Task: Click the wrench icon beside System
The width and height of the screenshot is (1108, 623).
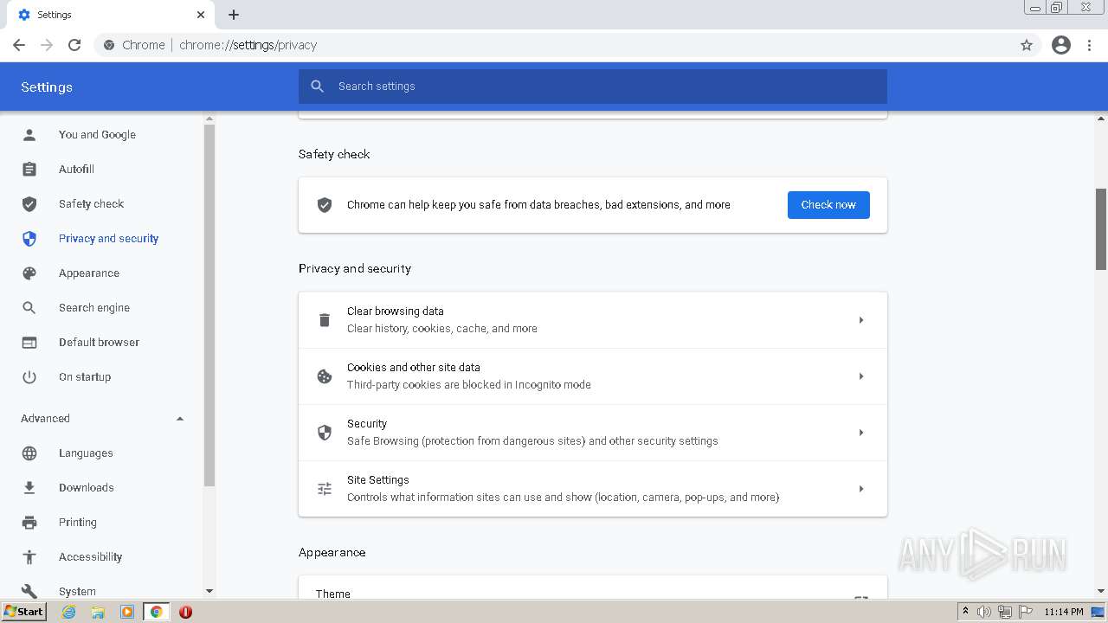Action: 29,592
